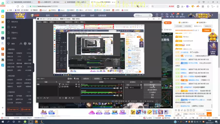
Task: Add a new source with plus icon
Action: [60, 98]
